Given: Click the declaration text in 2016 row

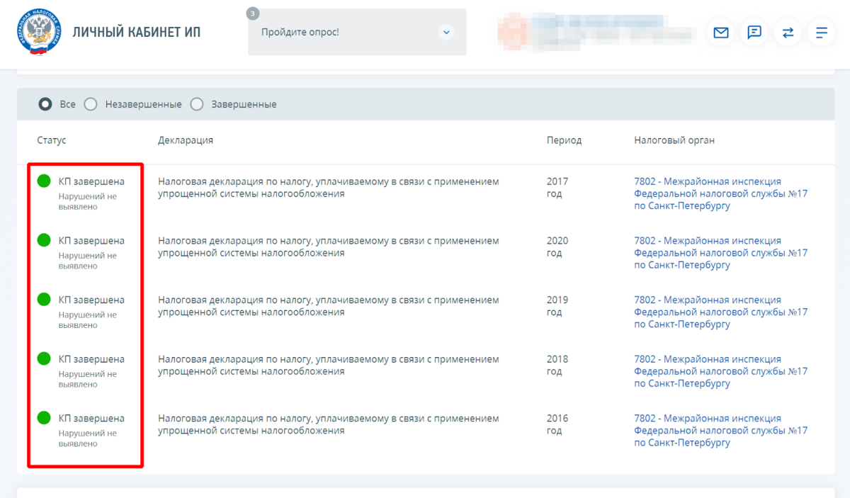Looking at the screenshot, I should (x=329, y=424).
